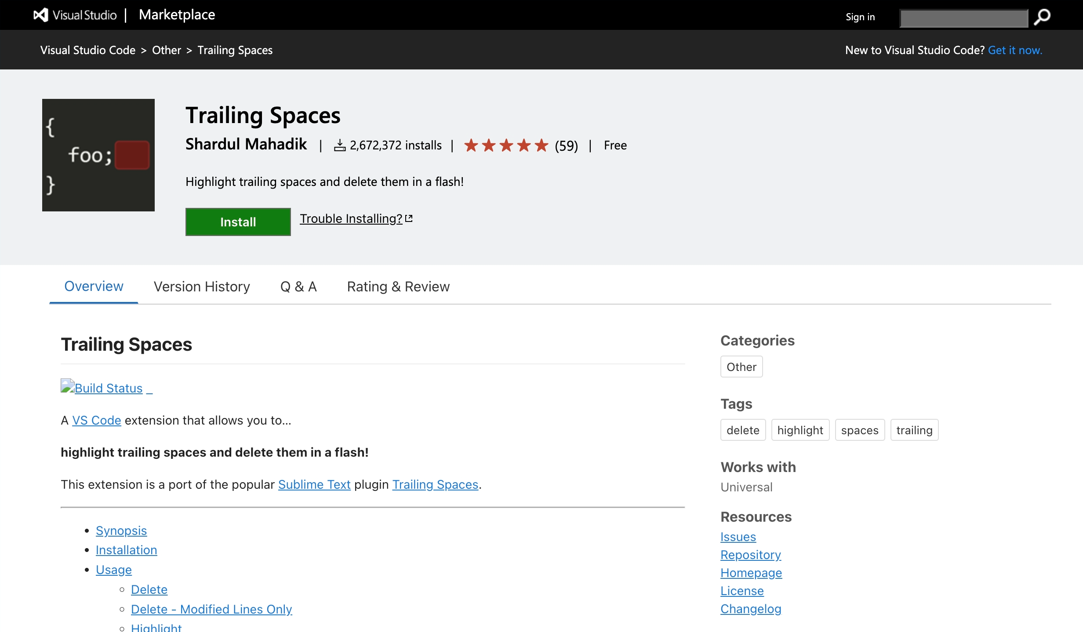Open the Marketplace home link
This screenshot has width=1083, height=632.
click(177, 15)
